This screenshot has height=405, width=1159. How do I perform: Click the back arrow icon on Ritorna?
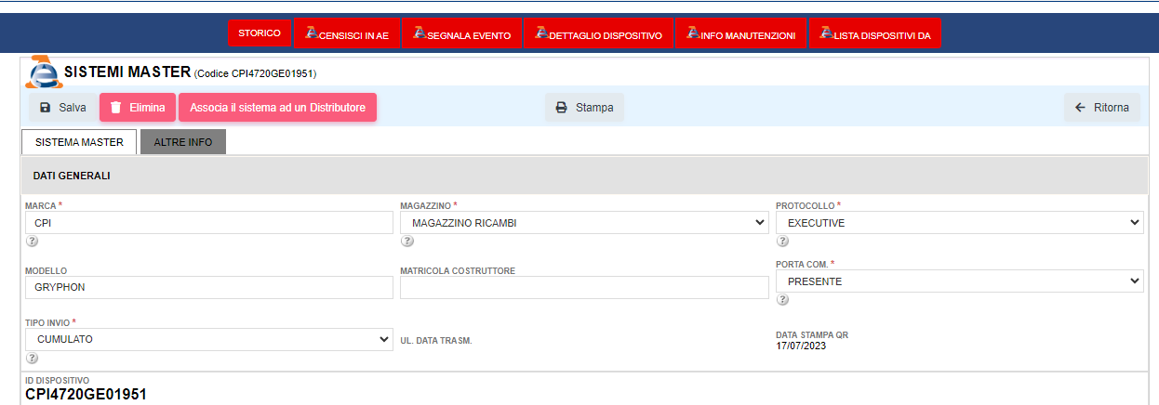point(1080,108)
